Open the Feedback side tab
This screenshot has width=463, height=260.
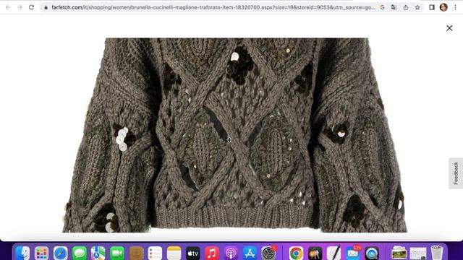point(456,173)
